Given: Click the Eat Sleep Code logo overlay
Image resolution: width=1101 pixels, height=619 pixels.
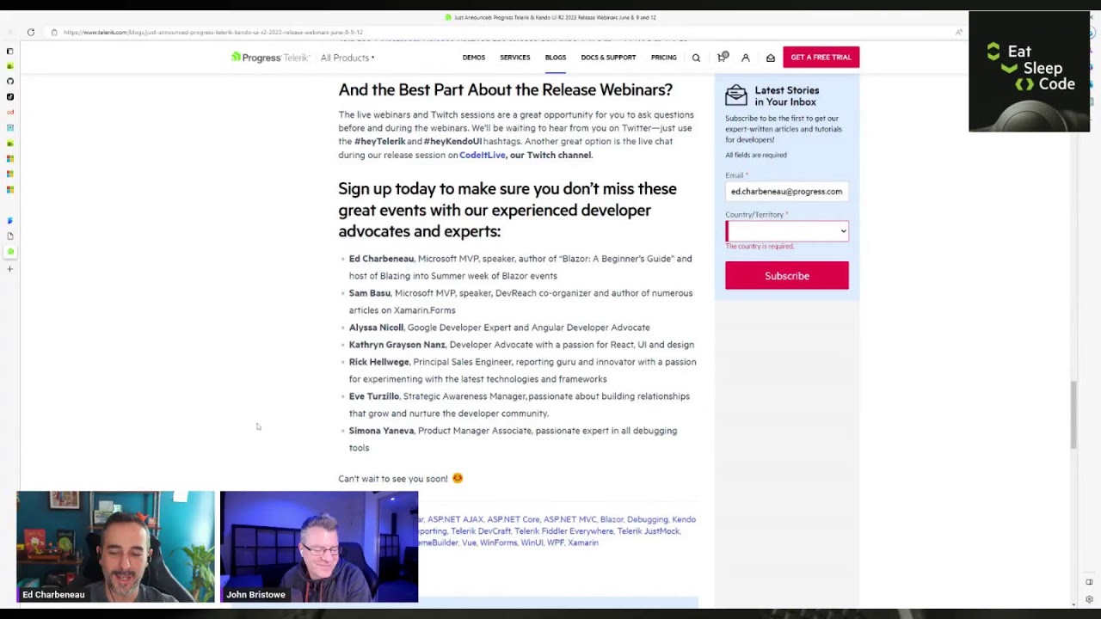Looking at the screenshot, I should (x=1030, y=71).
